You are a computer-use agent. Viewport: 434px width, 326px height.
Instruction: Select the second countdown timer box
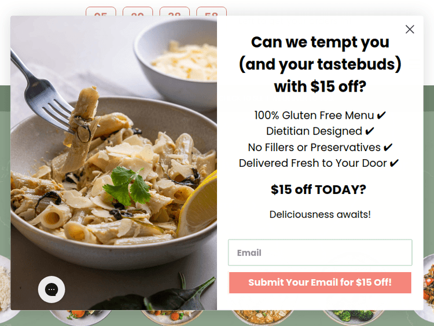point(138,12)
